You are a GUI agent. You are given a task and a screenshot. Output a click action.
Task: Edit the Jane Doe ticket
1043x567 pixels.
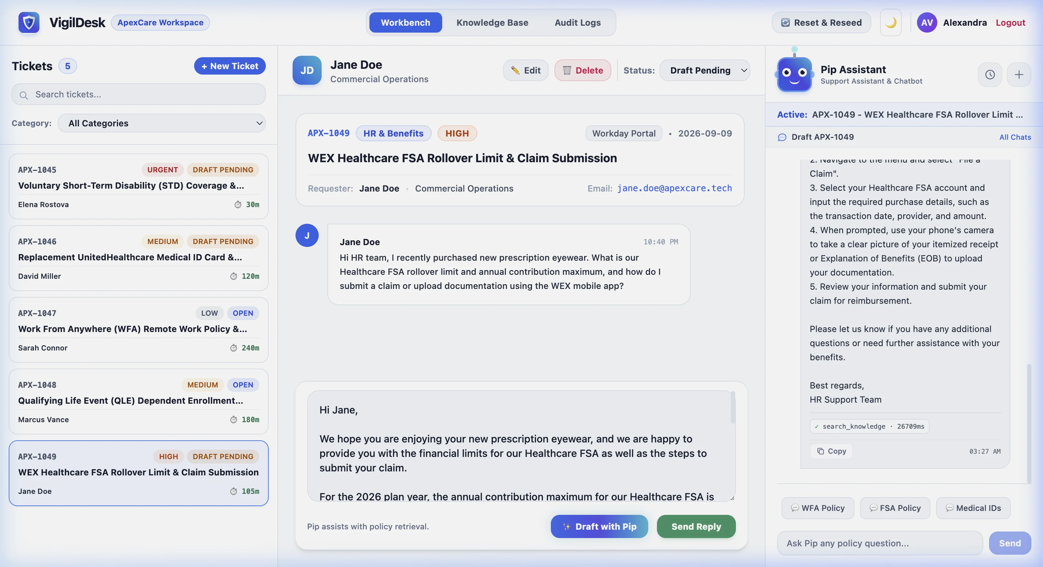point(525,70)
